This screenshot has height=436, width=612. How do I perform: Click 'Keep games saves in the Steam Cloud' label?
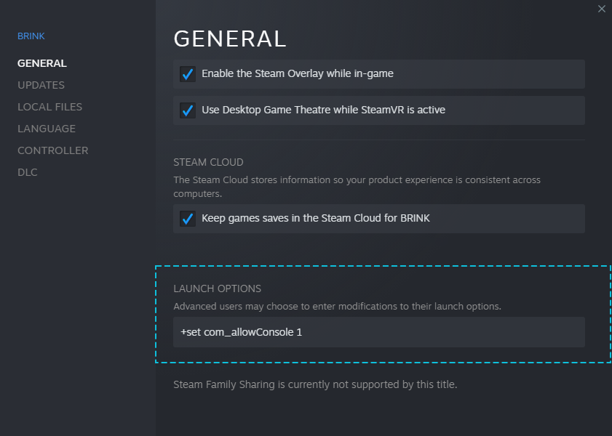pos(315,218)
